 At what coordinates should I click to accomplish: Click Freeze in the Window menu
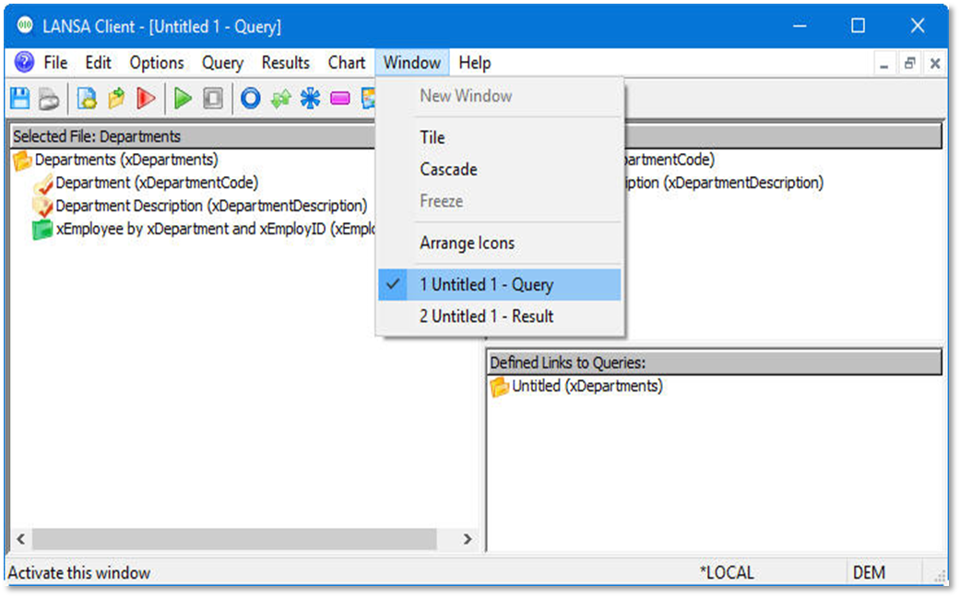pyautogui.click(x=500, y=201)
